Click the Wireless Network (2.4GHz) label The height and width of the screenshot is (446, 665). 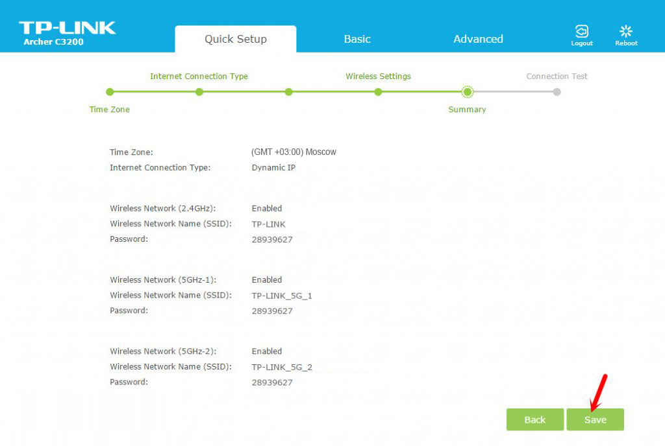tap(163, 208)
